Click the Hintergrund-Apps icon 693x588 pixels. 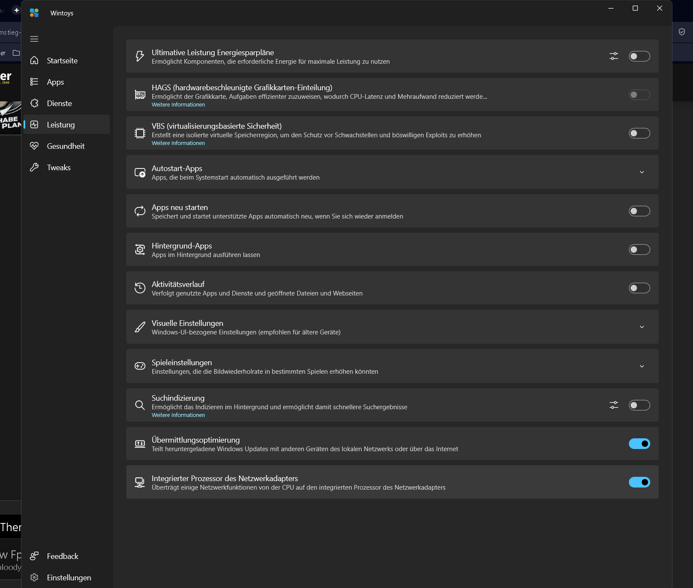click(140, 249)
